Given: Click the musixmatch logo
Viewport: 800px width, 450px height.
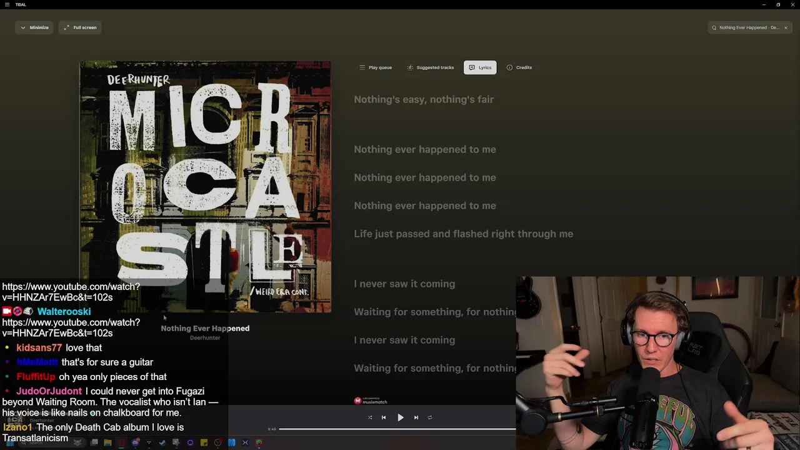Looking at the screenshot, I should tap(371, 401).
